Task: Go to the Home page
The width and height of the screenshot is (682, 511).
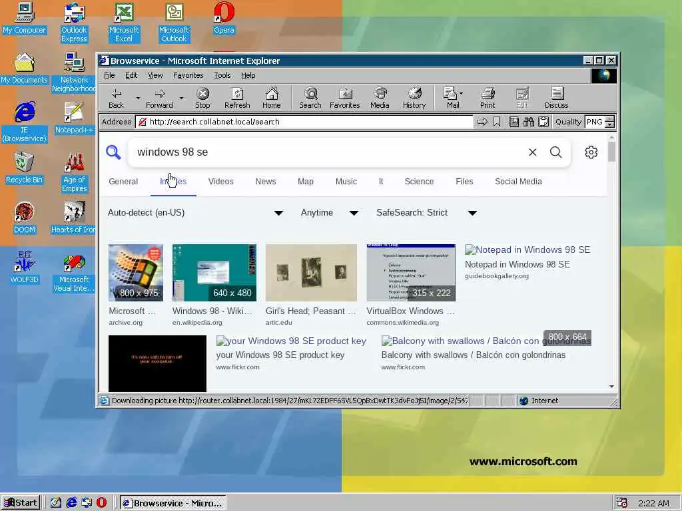Action: click(272, 98)
